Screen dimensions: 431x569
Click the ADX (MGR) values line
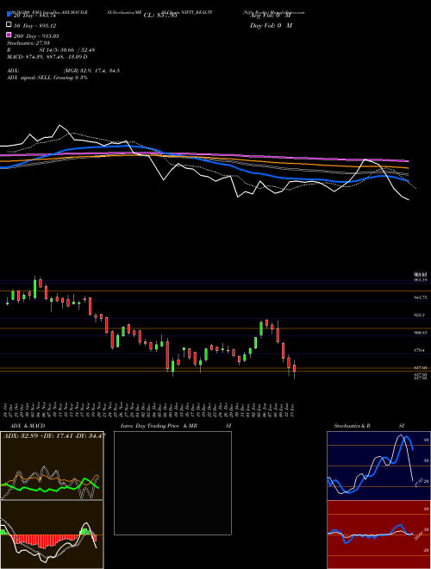[x=64, y=71]
